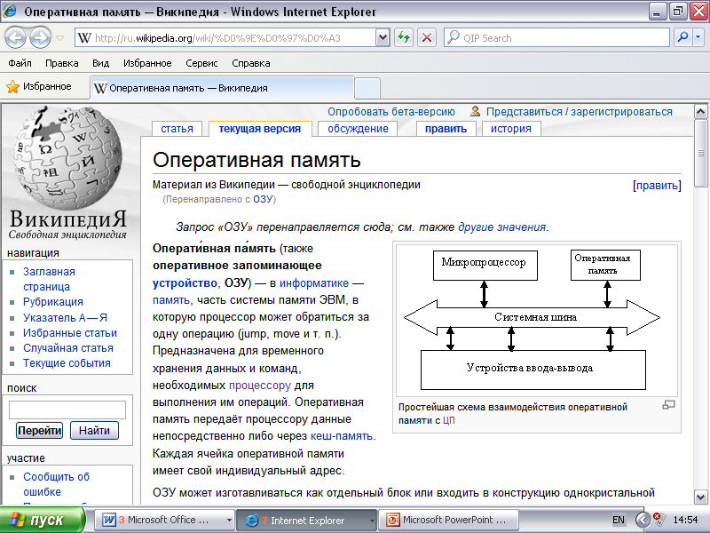Click the user icon beside Представиться
The height and width of the screenshot is (533, 710).
click(475, 111)
